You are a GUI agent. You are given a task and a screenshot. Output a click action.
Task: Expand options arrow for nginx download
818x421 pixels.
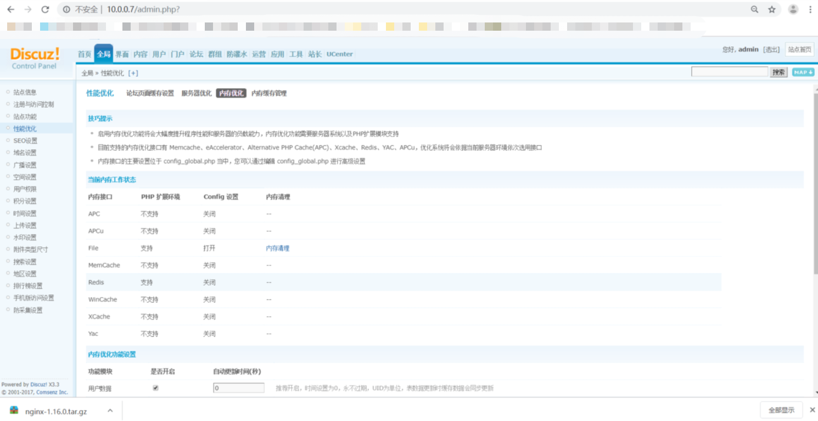coord(110,411)
